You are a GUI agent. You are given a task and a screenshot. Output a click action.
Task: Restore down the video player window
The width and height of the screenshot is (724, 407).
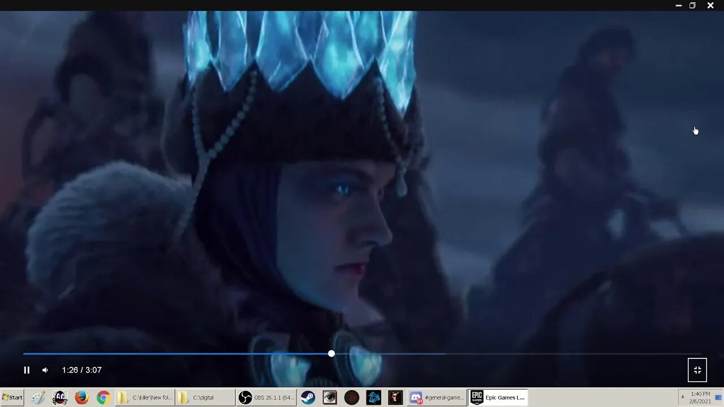tap(692, 6)
